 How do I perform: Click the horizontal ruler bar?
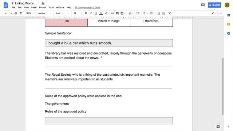coord(109,17)
